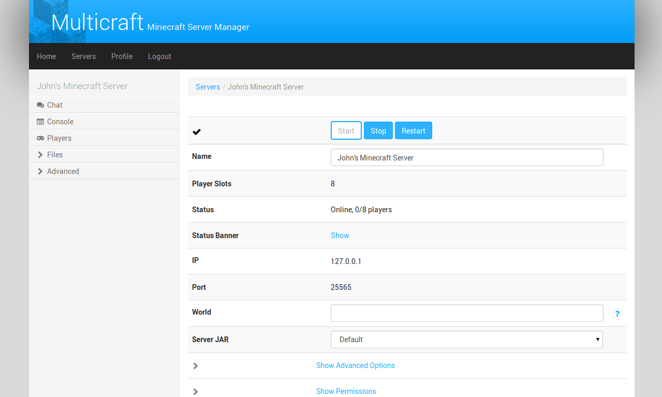
Task: Click Show Advanced Options link
Action: click(356, 365)
